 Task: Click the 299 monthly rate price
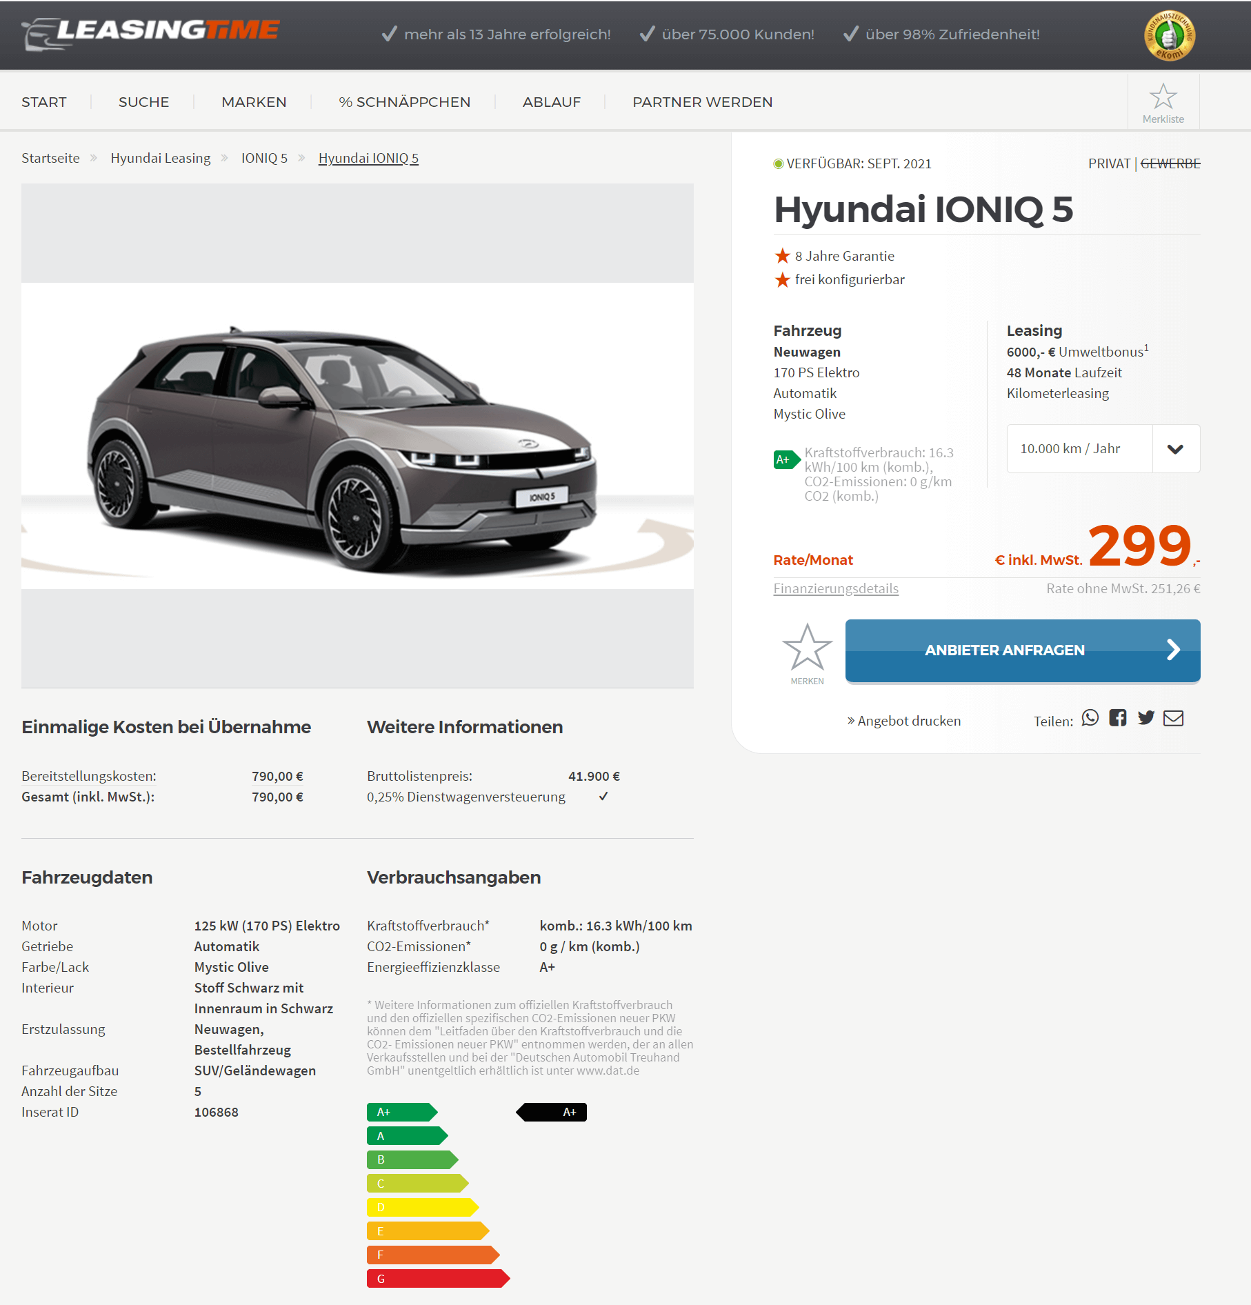tap(1140, 545)
